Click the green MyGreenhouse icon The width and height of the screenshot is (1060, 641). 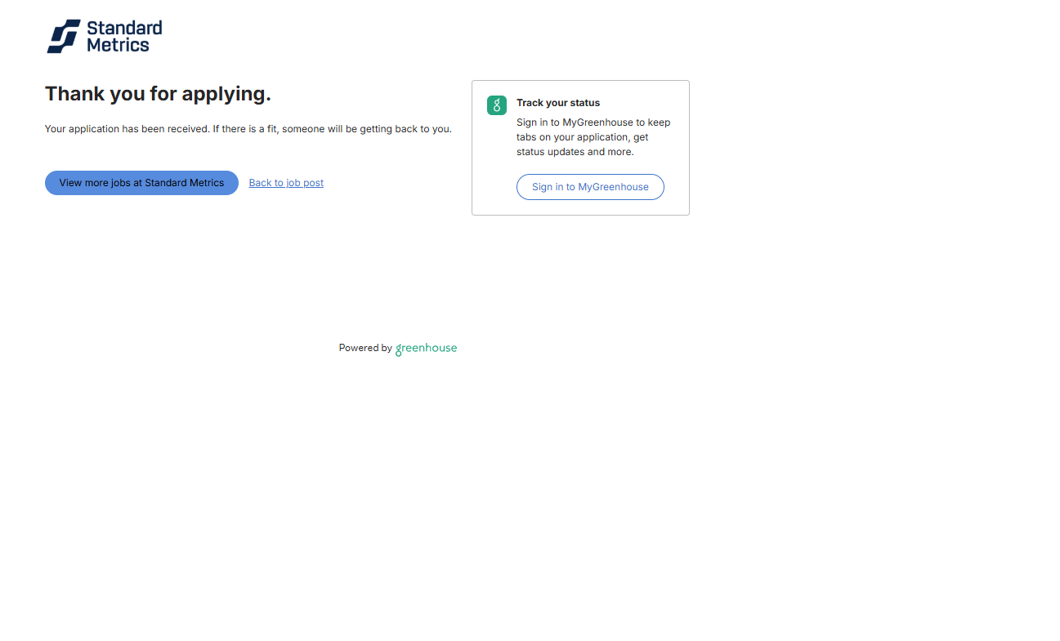pos(497,105)
